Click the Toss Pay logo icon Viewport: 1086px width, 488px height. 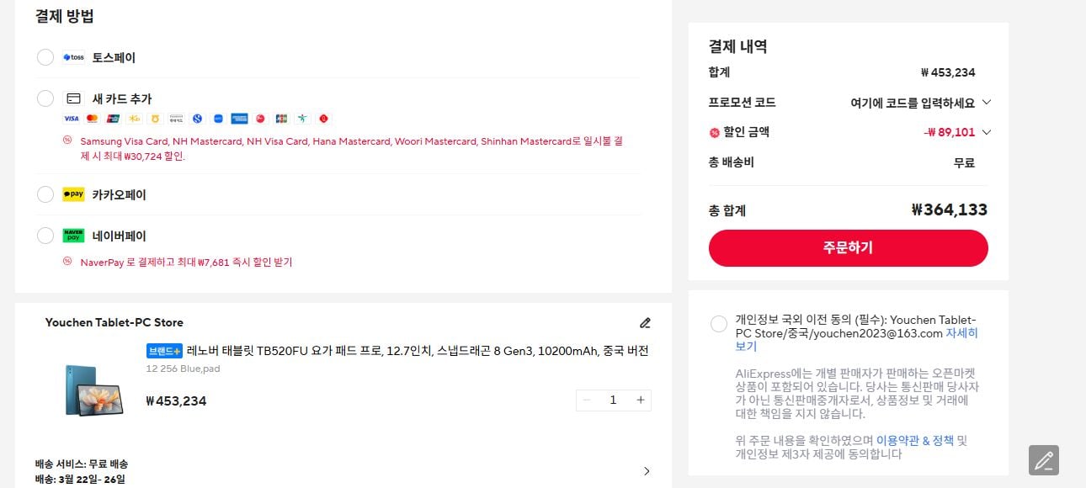click(x=73, y=57)
